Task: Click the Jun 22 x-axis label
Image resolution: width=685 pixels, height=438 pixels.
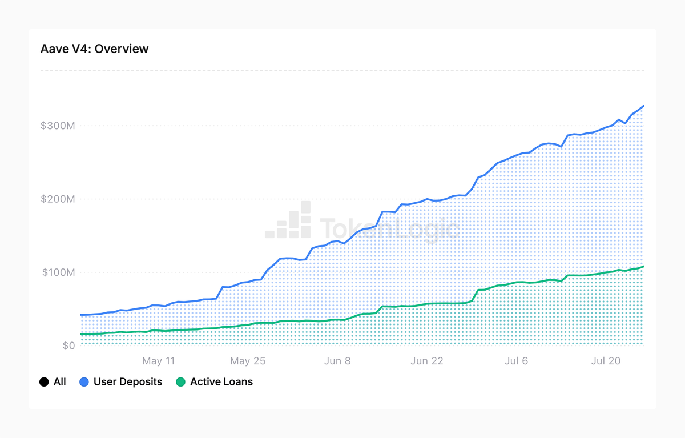Action: pos(427,361)
